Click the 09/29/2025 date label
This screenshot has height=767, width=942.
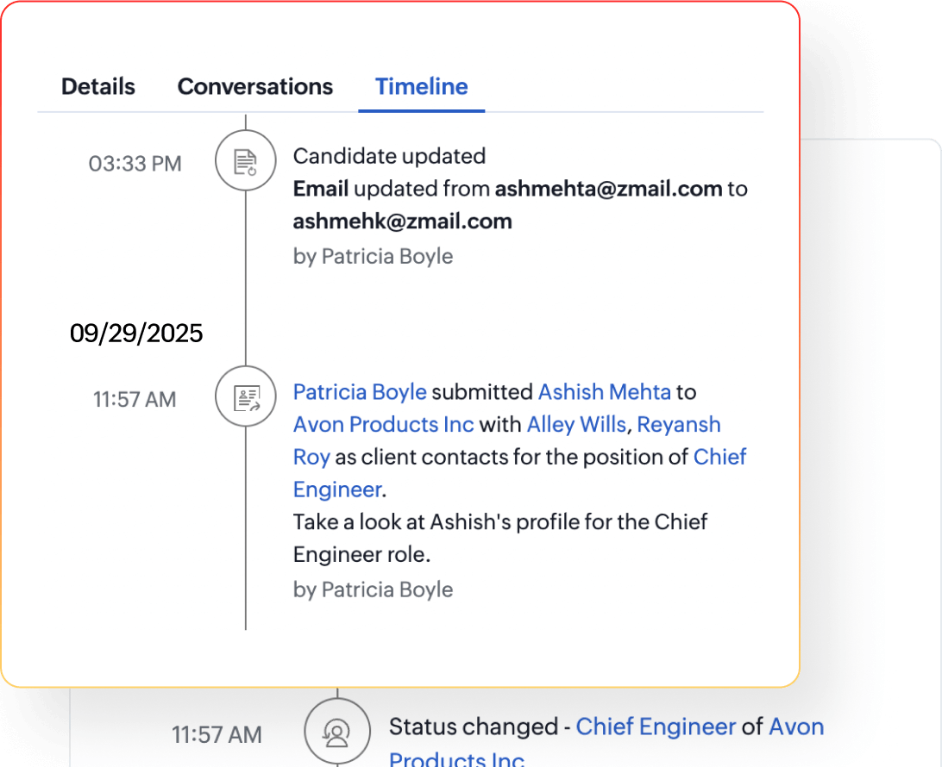pyautogui.click(x=135, y=333)
